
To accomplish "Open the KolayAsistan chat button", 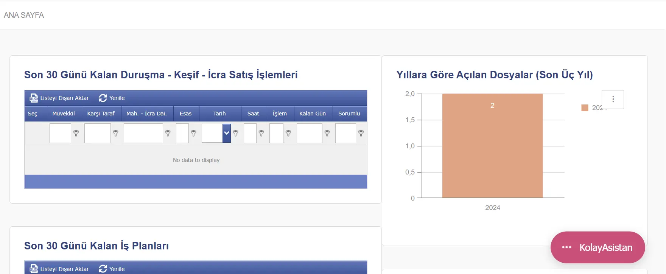I will (598, 248).
